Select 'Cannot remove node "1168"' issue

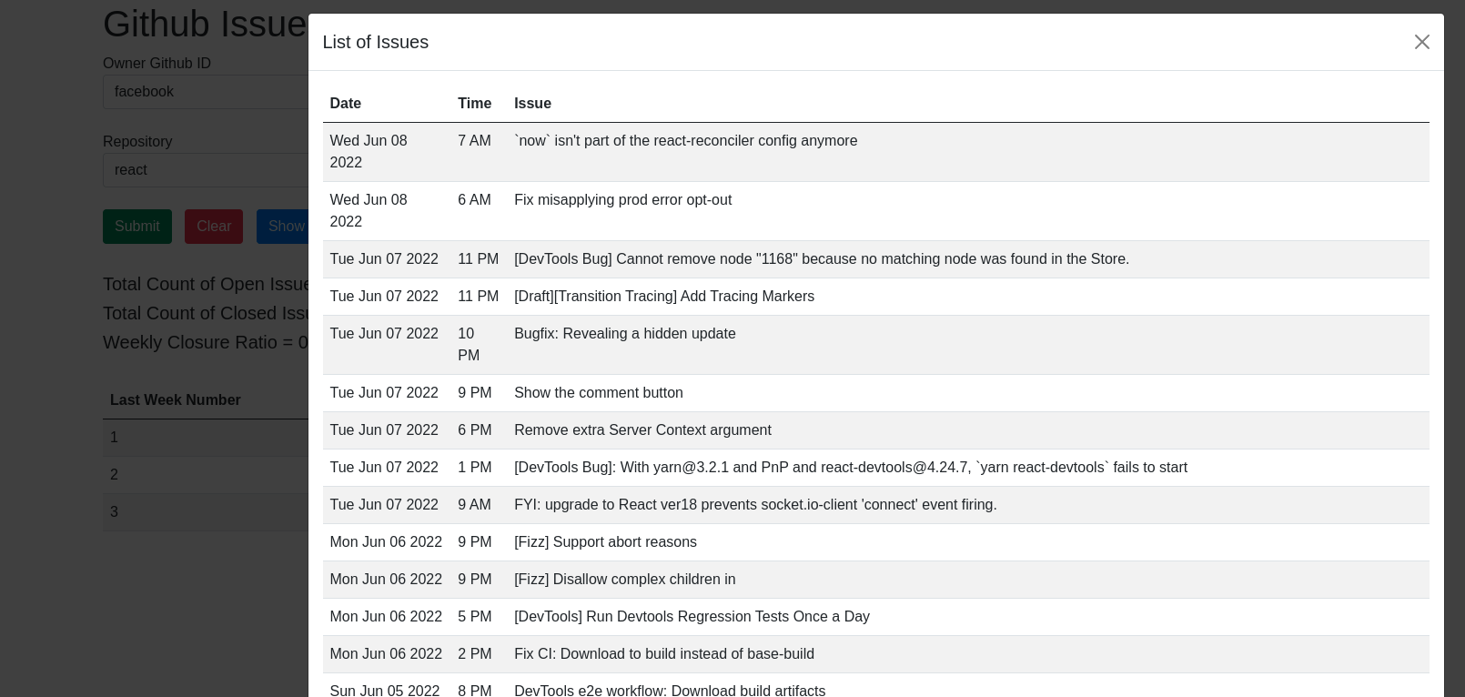pos(821,259)
